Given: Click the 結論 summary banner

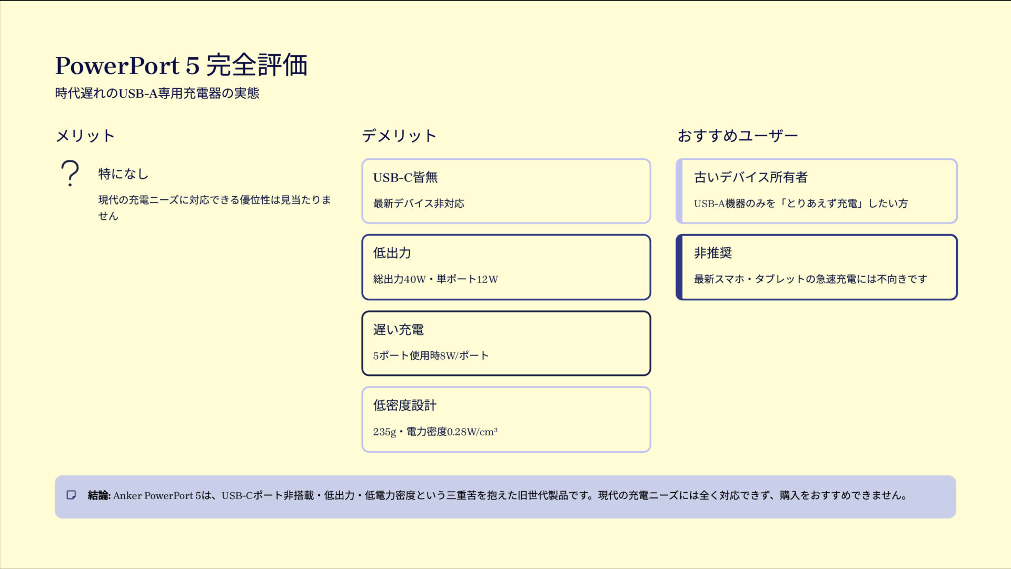Looking at the screenshot, I should point(506,496).
